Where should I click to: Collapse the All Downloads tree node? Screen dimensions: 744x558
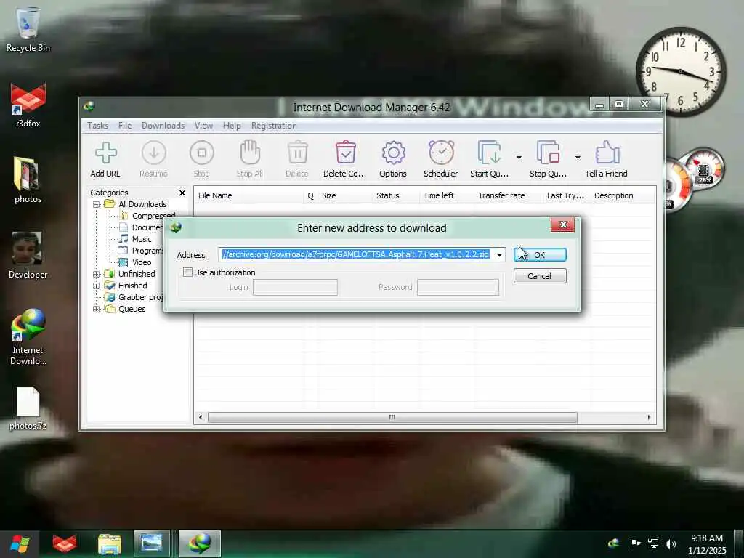96,204
